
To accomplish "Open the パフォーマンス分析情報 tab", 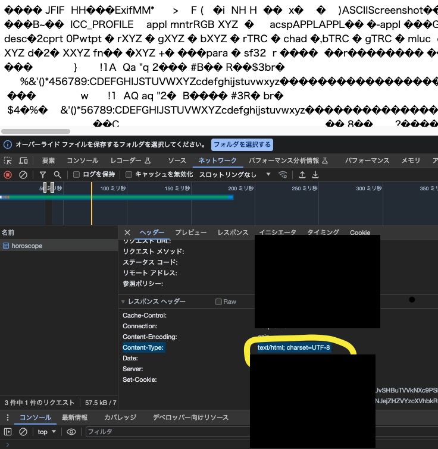I will 288,161.
